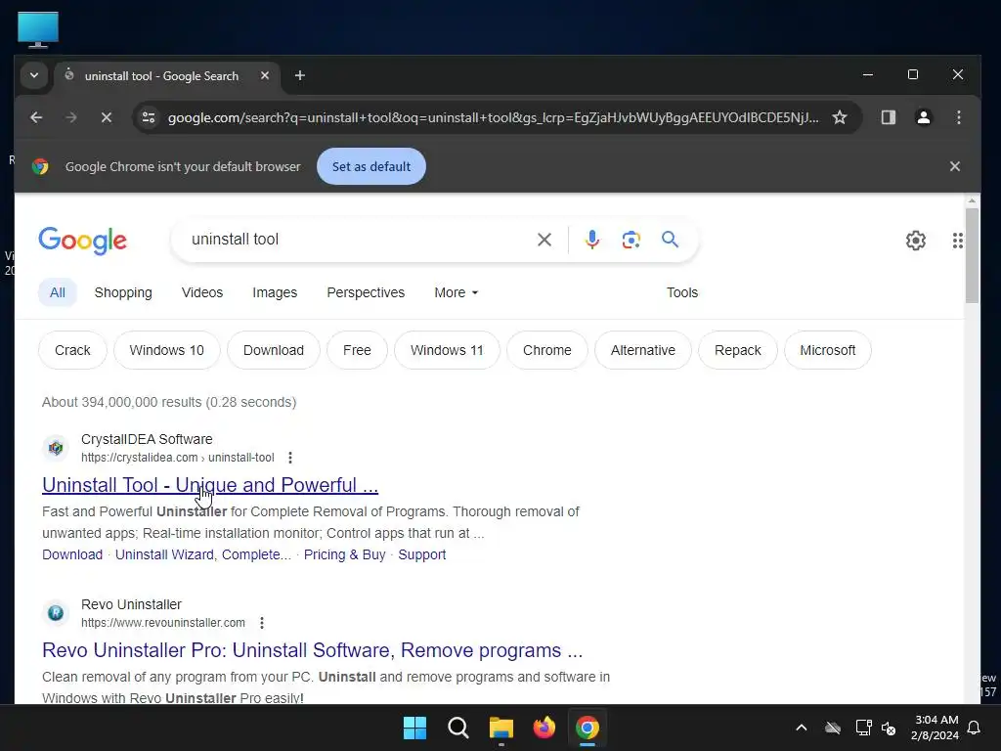Open Revo Uninstaller result three-dot options

pos(262,623)
